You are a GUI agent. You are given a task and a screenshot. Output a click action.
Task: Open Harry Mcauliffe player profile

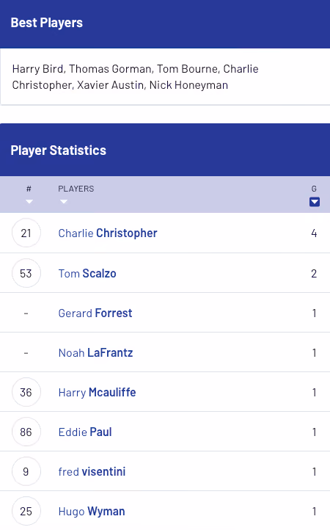tap(97, 392)
